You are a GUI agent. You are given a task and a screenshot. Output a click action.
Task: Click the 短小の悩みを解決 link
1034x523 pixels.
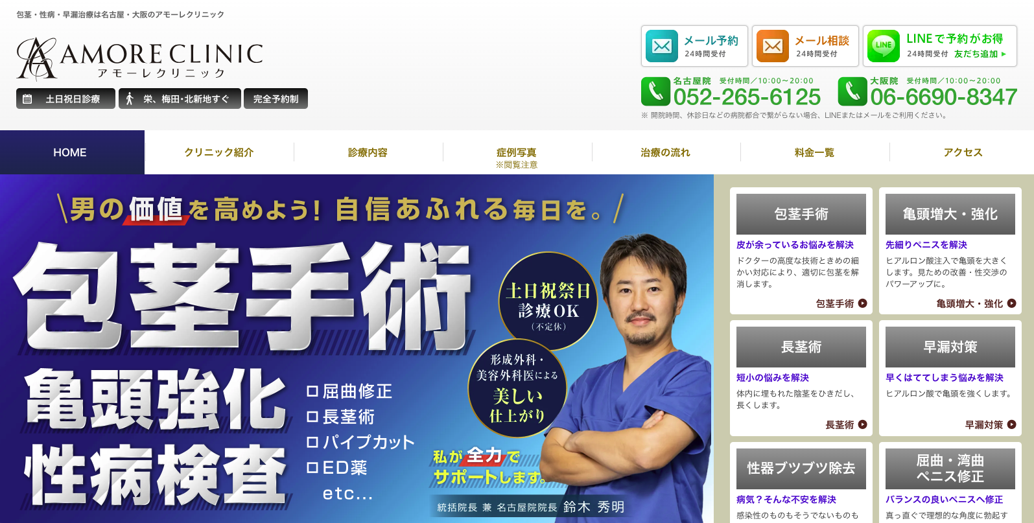[773, 378]
